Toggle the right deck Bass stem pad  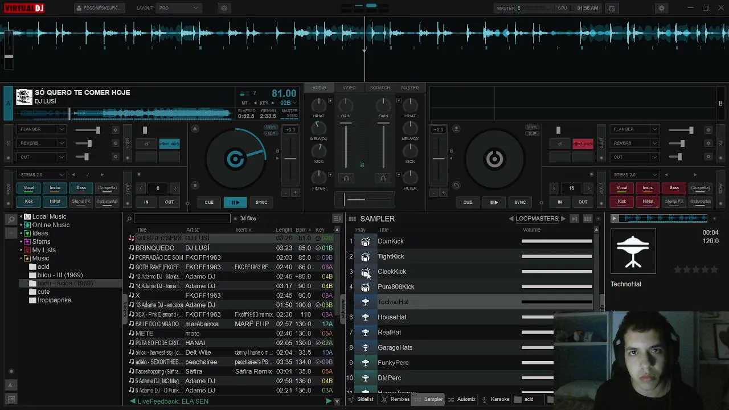coord(674,188)
